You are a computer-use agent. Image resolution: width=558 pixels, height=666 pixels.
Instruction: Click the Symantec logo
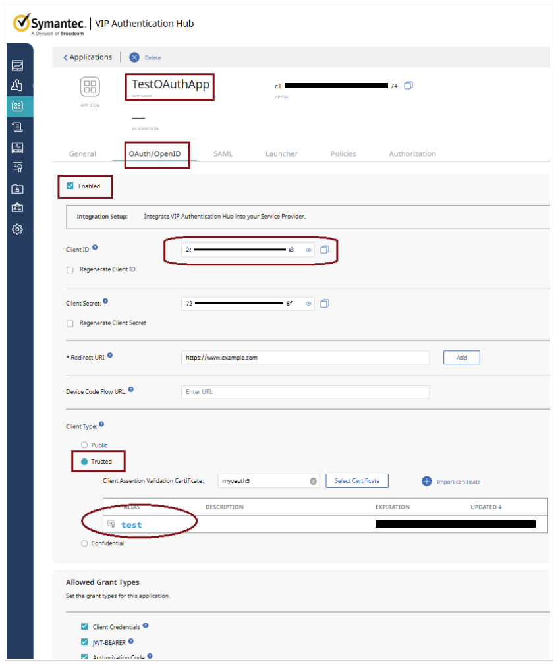49,24
